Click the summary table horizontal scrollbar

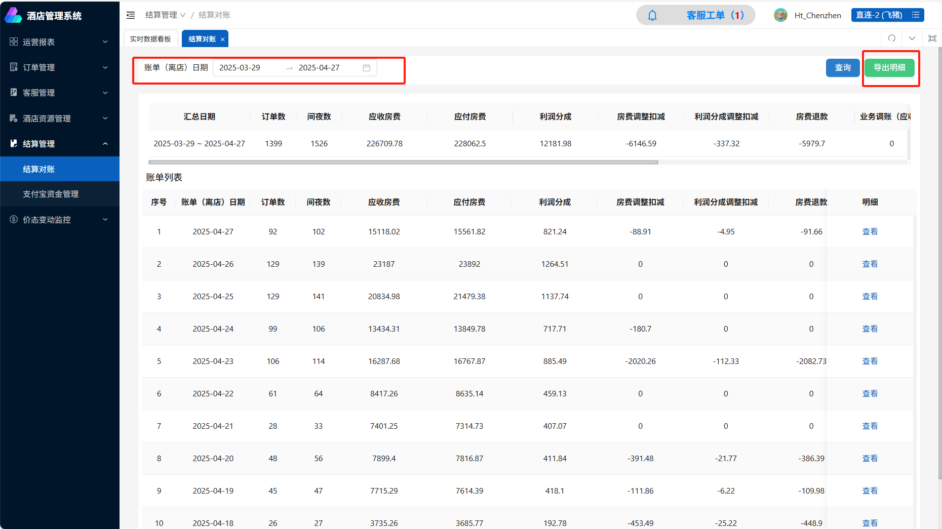point(403,162)
